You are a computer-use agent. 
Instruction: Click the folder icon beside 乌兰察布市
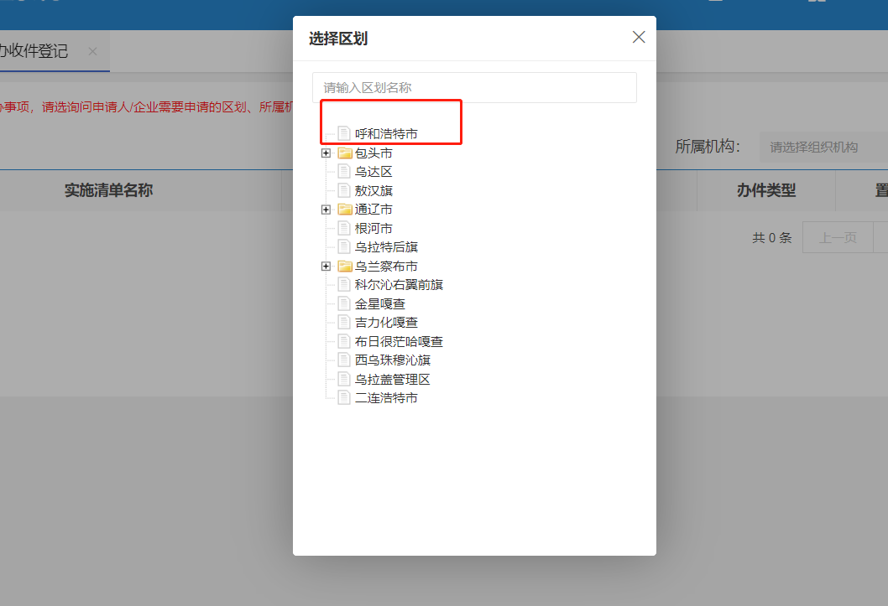point(344,267)
